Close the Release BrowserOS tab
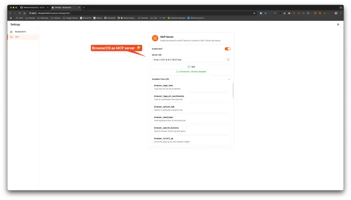This screenshot has height=200, width=351. (x=48, y=7)
